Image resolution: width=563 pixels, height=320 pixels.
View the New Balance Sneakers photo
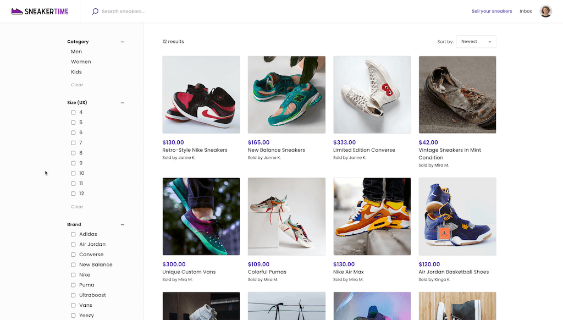point(286,95)
